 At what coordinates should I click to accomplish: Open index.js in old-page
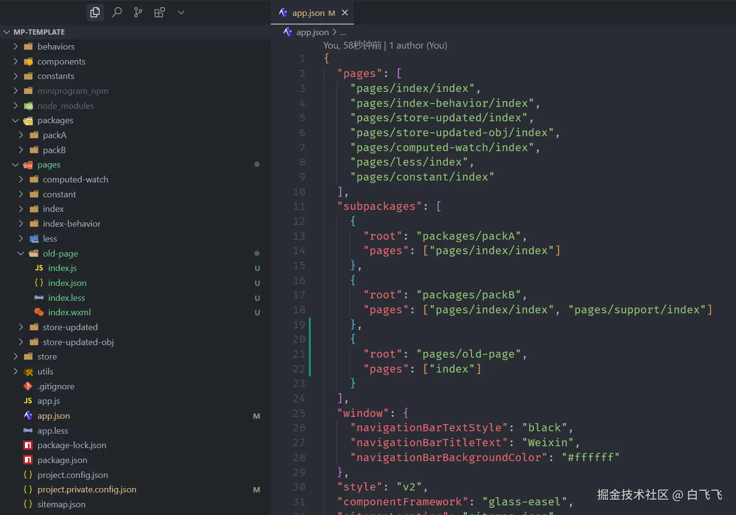pyautogui.click(x=62, y=268)
